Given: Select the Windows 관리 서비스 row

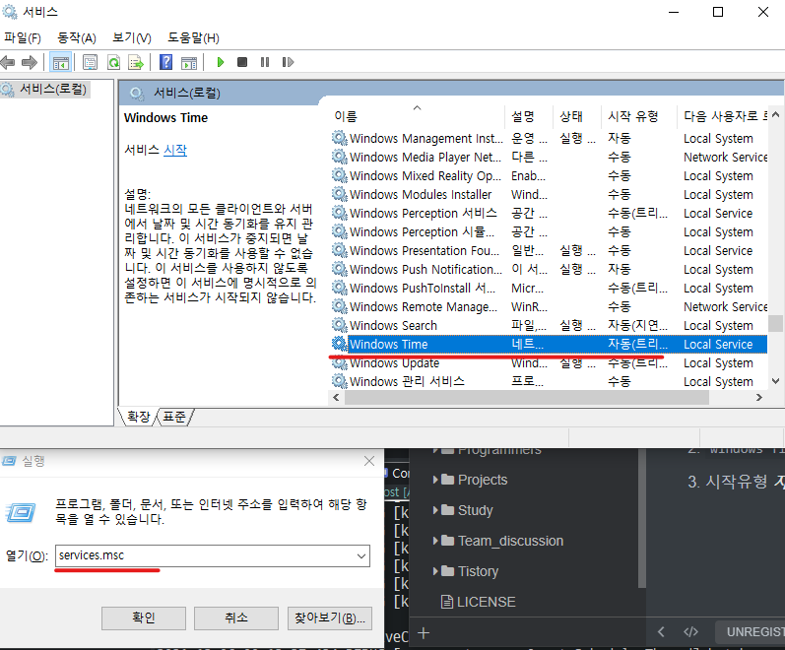Looking at the screenshot, I should point(550,381).
